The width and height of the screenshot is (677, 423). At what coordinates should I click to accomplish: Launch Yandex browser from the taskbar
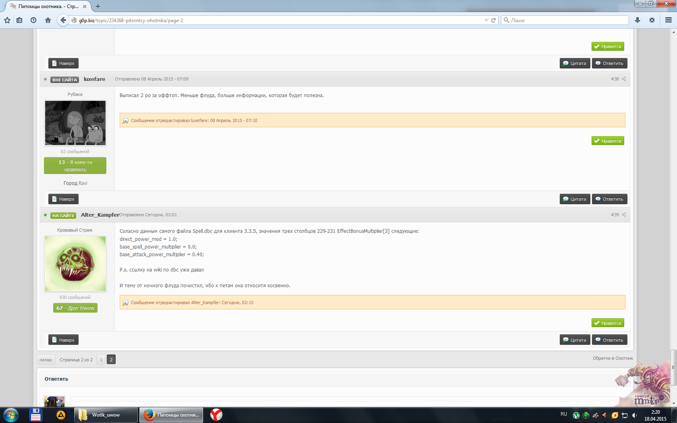point(216,415)
